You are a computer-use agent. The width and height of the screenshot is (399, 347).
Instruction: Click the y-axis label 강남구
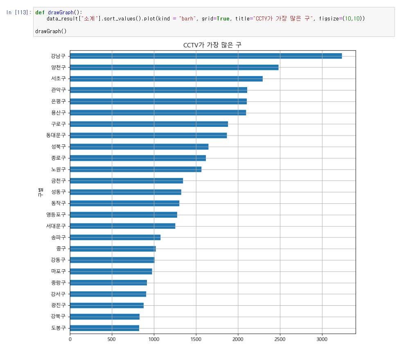pos(58,56)
